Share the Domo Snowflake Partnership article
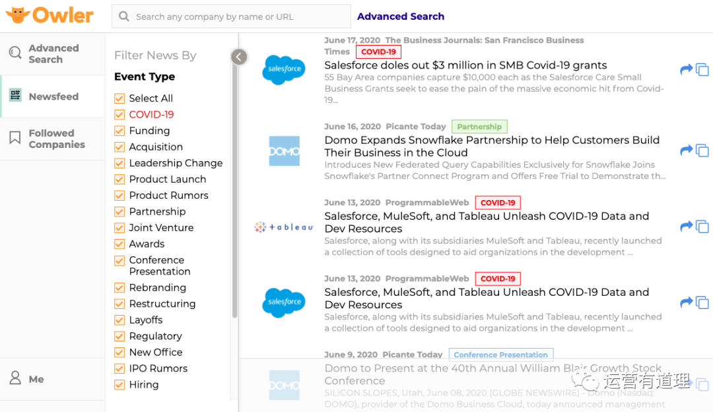The width and height of the screenshot is (713, 412). click(x=686, y=150)
